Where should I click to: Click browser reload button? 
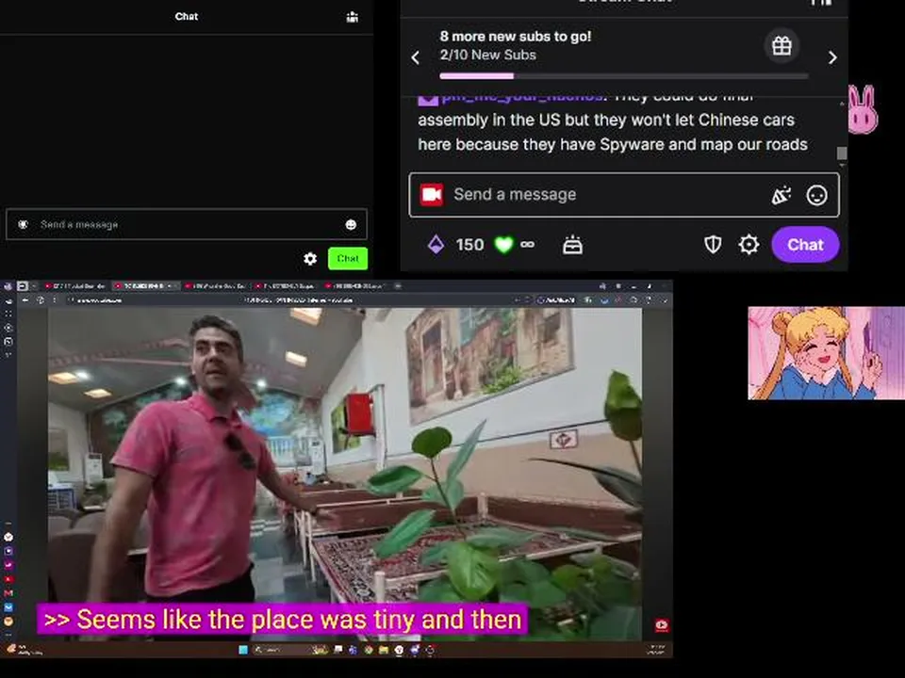[x=41, y=299]
